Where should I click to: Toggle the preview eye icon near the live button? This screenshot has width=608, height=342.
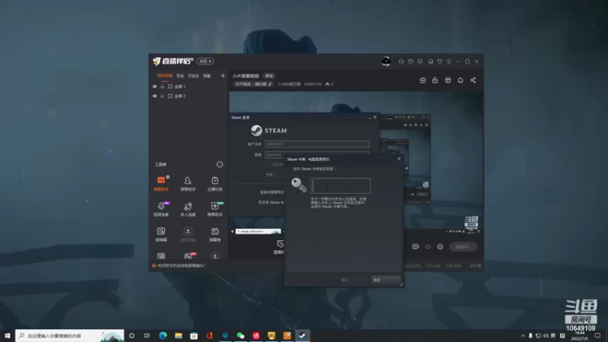[428, 246]
